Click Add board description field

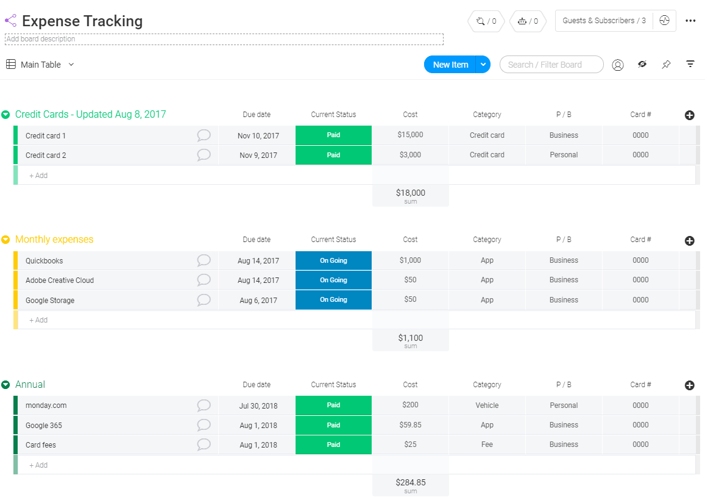224,39
